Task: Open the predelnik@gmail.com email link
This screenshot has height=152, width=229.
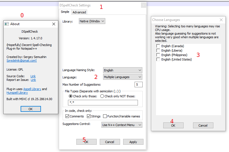Action: [22, 61]
